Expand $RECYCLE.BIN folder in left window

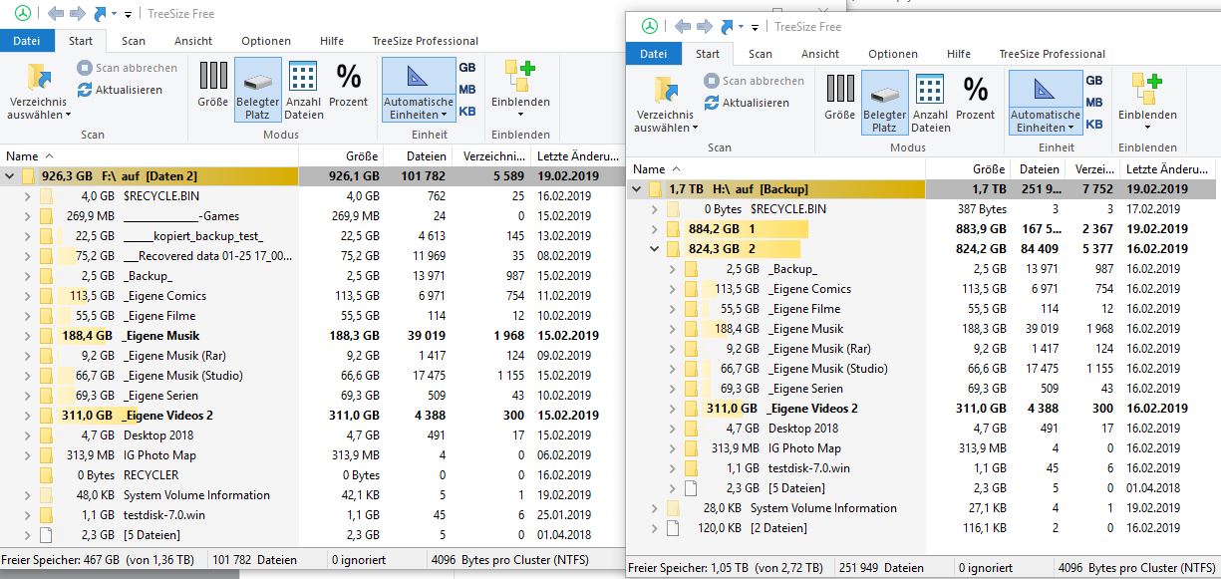pyautogui.click(x=28, y=196)
